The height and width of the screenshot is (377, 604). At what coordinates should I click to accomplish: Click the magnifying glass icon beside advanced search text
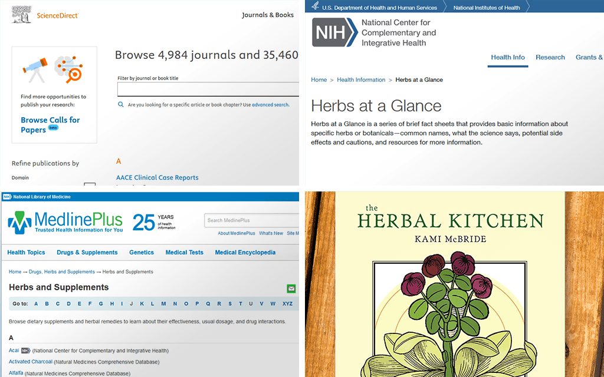pyautogui.click(x=121, y=105)
